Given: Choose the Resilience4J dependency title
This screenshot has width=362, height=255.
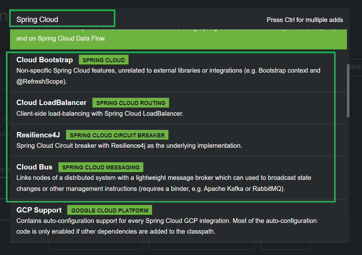Looking at the screenshot, I should pyautogui.click(x=38, y=135).
